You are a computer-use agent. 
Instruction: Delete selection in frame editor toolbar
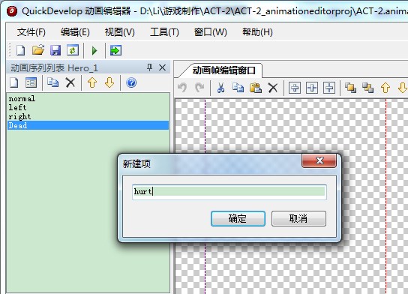(273, 88)
